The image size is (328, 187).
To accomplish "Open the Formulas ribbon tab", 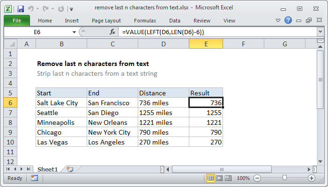I will [145, 21].
